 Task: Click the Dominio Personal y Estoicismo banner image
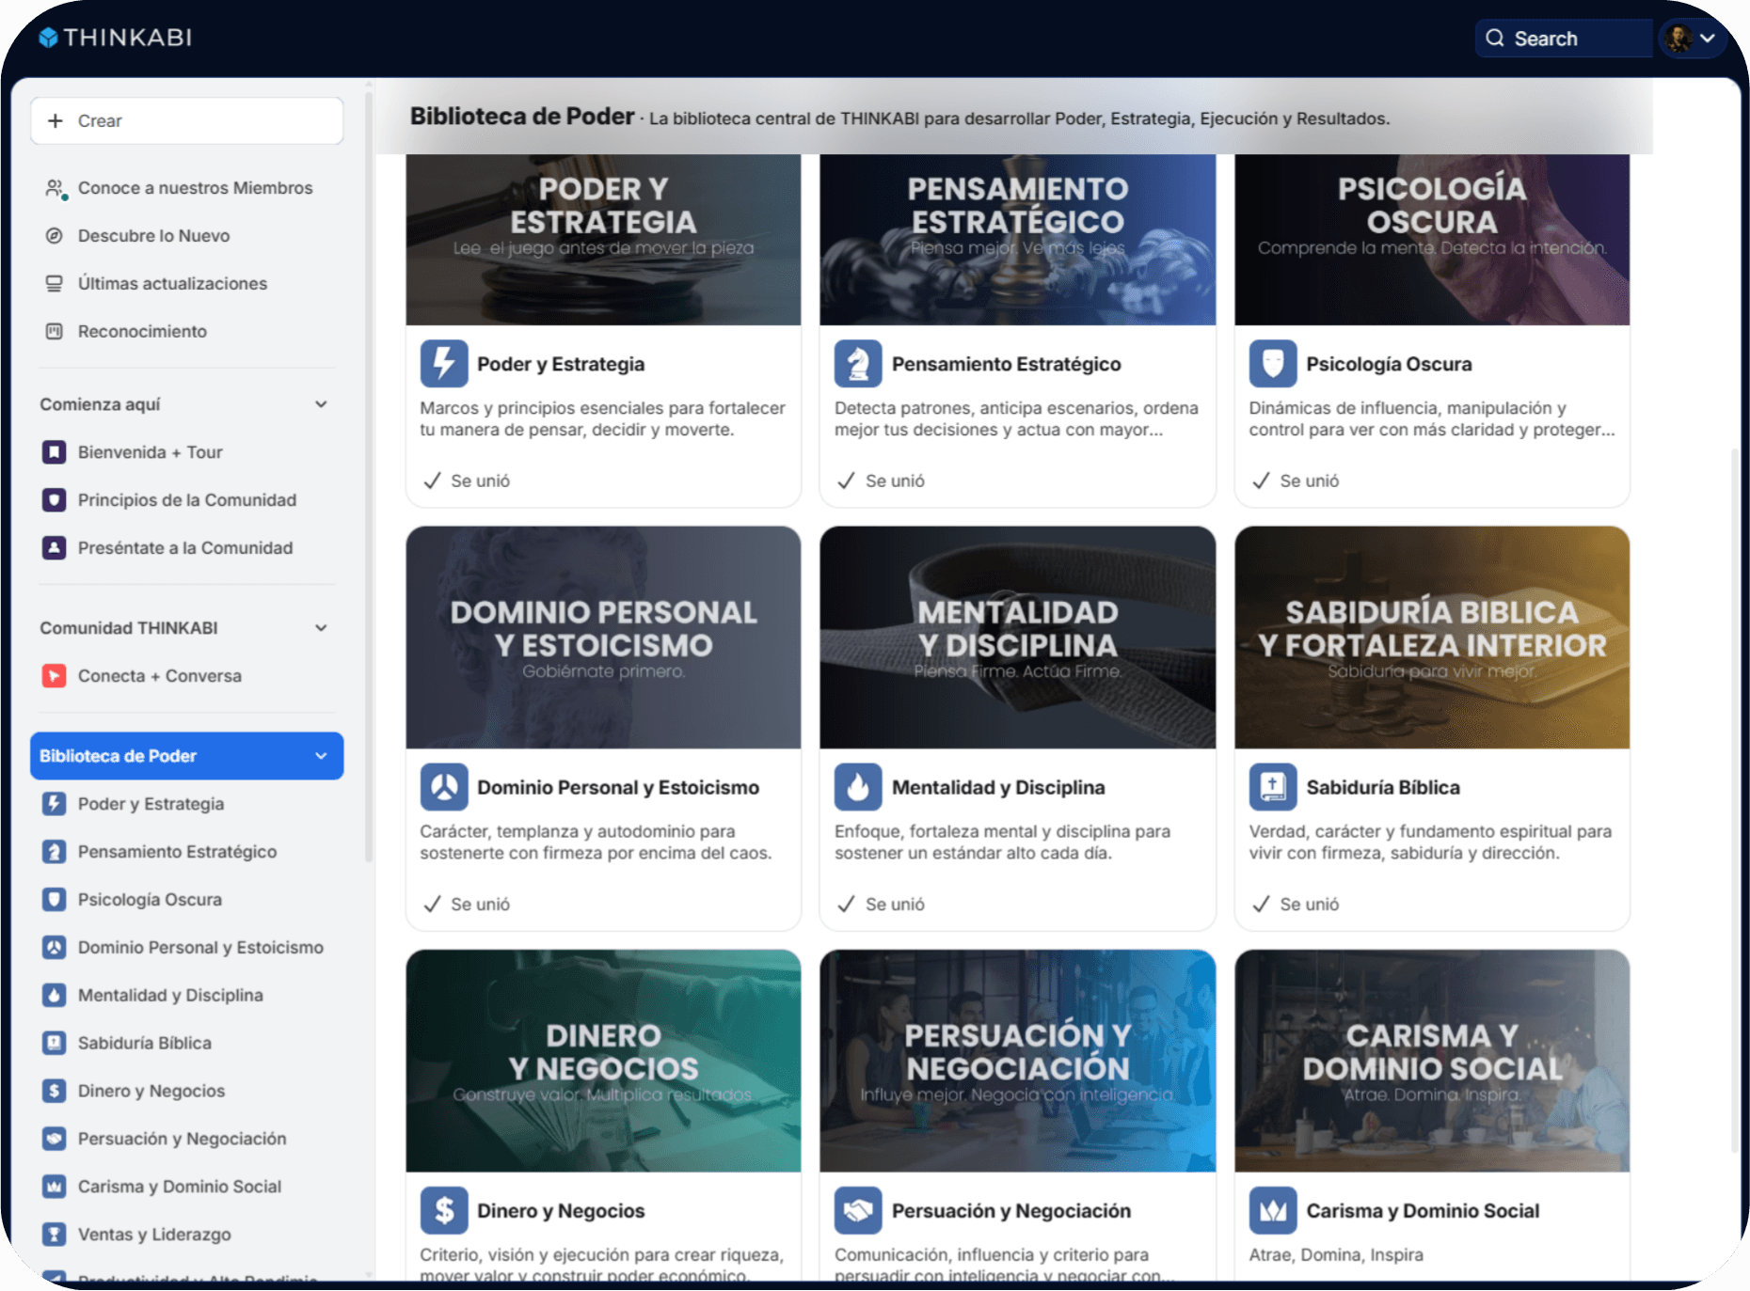(x=603, y=638)
